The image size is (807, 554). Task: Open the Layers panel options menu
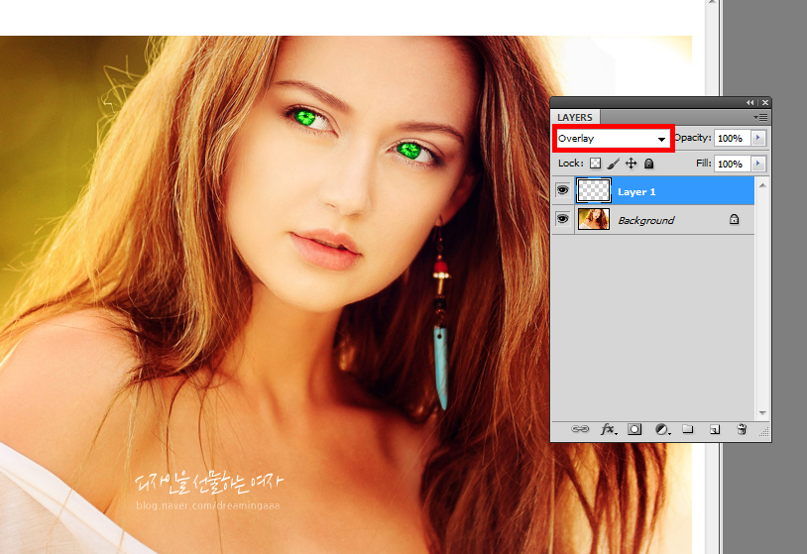(761, 117)
